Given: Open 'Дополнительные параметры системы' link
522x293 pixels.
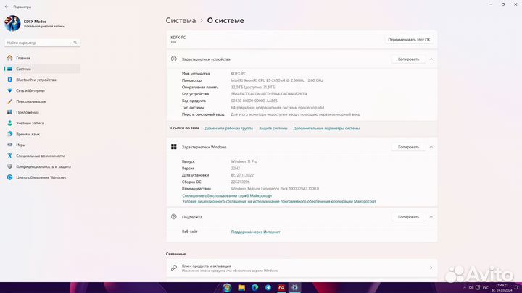Looking at the screenshot, I should [326, 128].
